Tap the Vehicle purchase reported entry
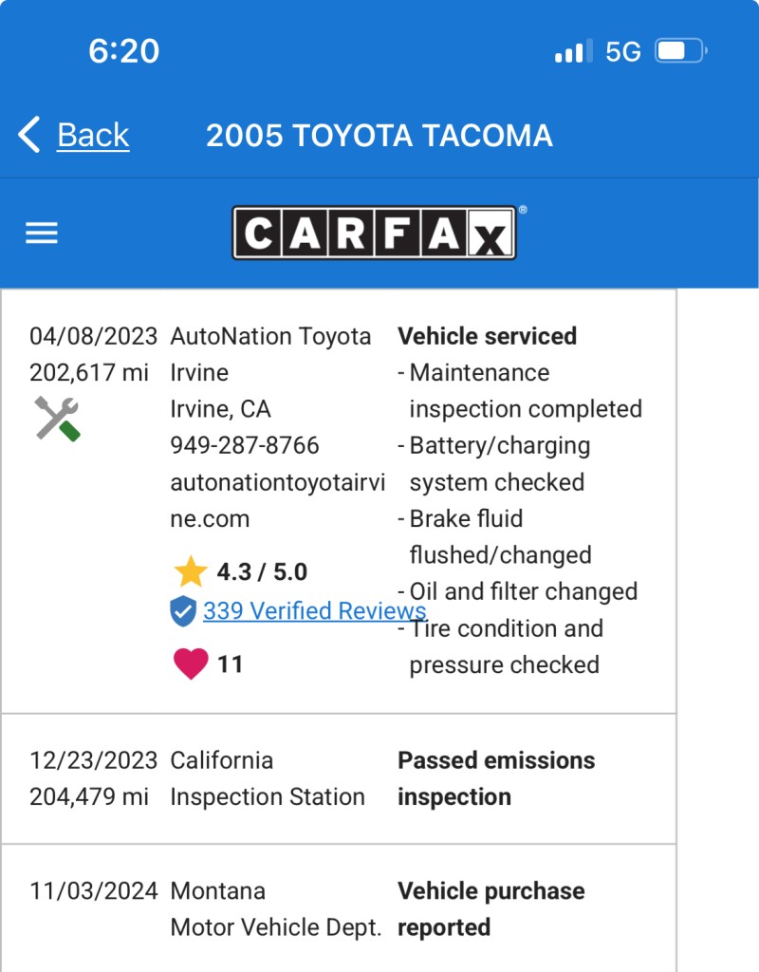This screenshot has height=972, width=759. (491, 908)
